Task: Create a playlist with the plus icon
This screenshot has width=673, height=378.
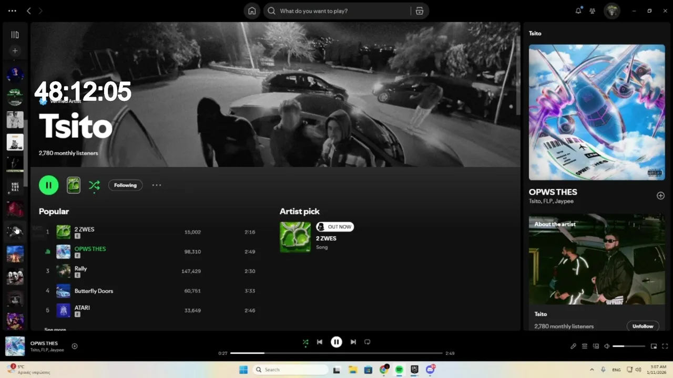Action: click(x=15, y=51)
